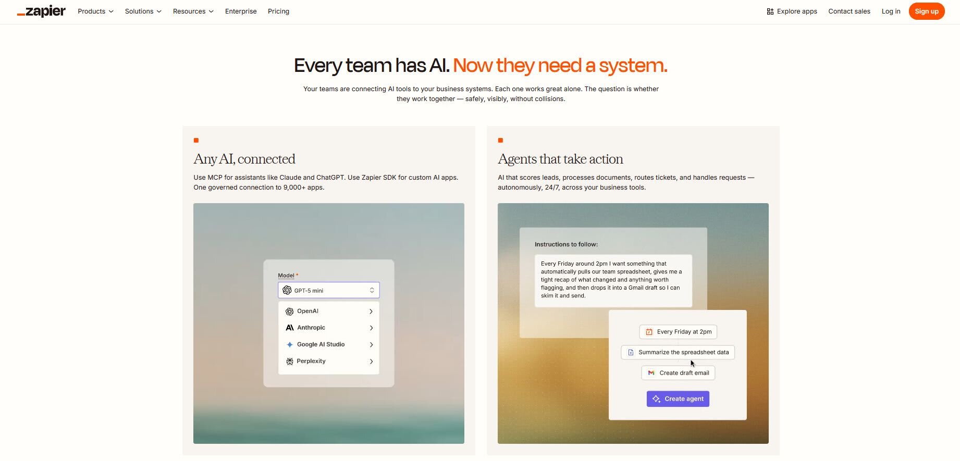
Task: Expand the Anthropic submenu chevron
Action: pyautogui.click(x=371, y=328)
